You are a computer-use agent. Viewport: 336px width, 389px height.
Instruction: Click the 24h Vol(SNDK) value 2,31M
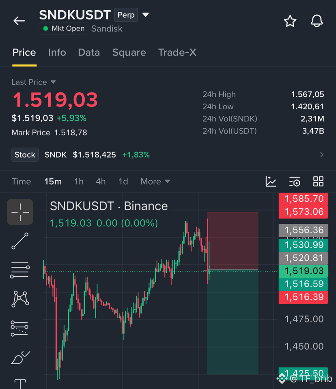click(312, 119)
